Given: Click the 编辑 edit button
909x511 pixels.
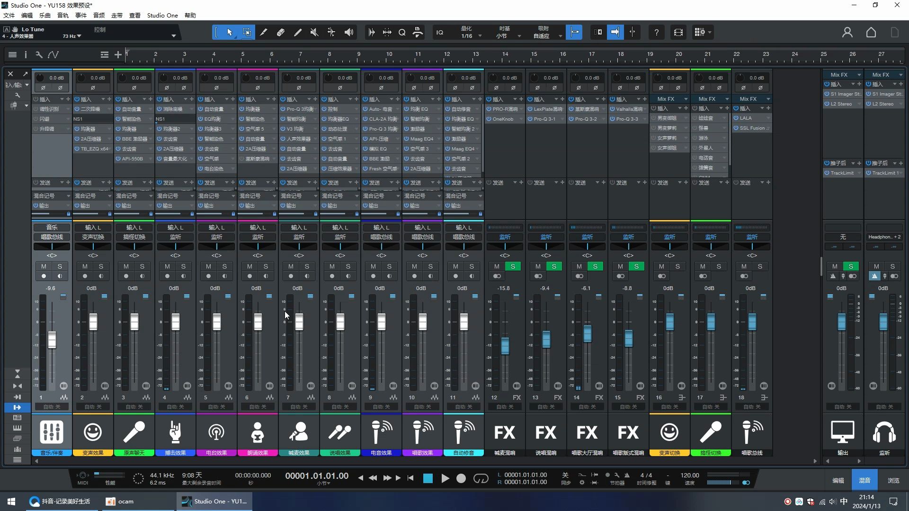Looking at the screenshot, I should click(x=838, y=480).
